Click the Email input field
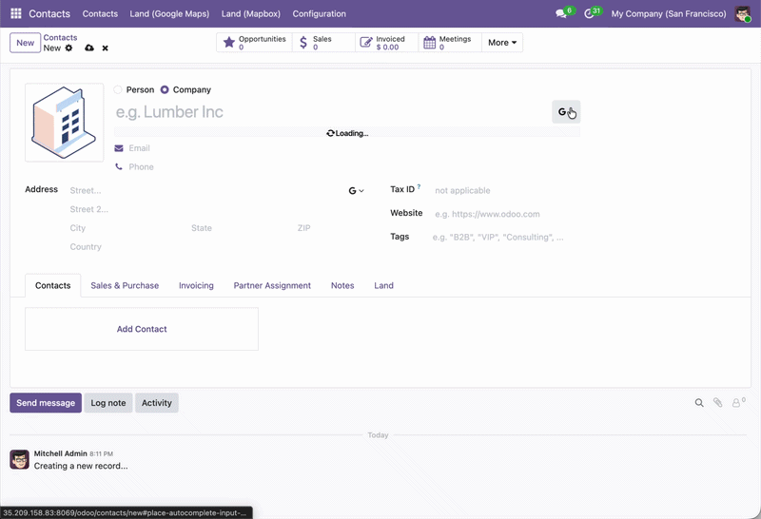 coord(353,148)
